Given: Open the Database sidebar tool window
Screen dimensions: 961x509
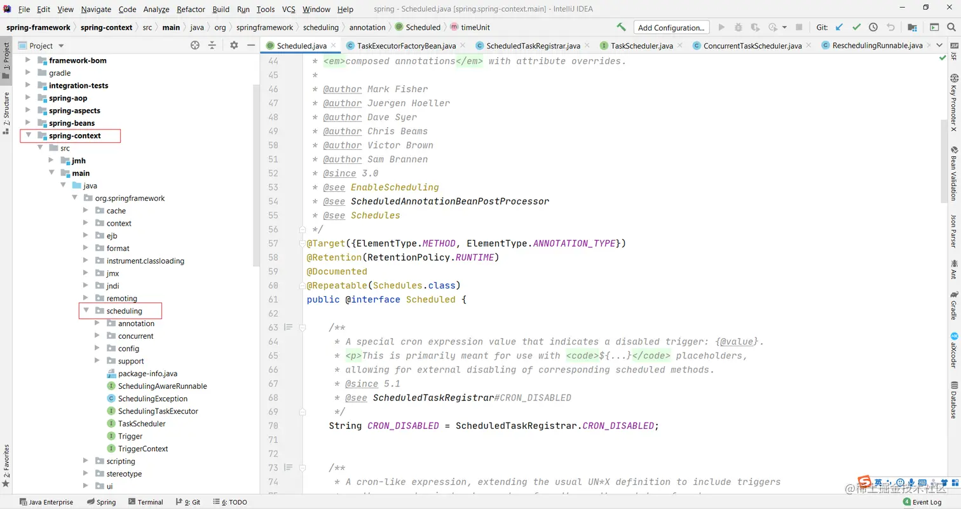Looking at the screenshot, I should click(954, 400).
